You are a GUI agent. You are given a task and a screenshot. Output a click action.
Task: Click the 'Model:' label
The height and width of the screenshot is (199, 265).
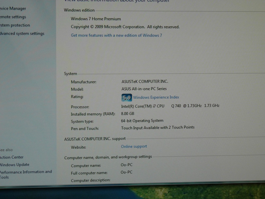tap(77, 89)
